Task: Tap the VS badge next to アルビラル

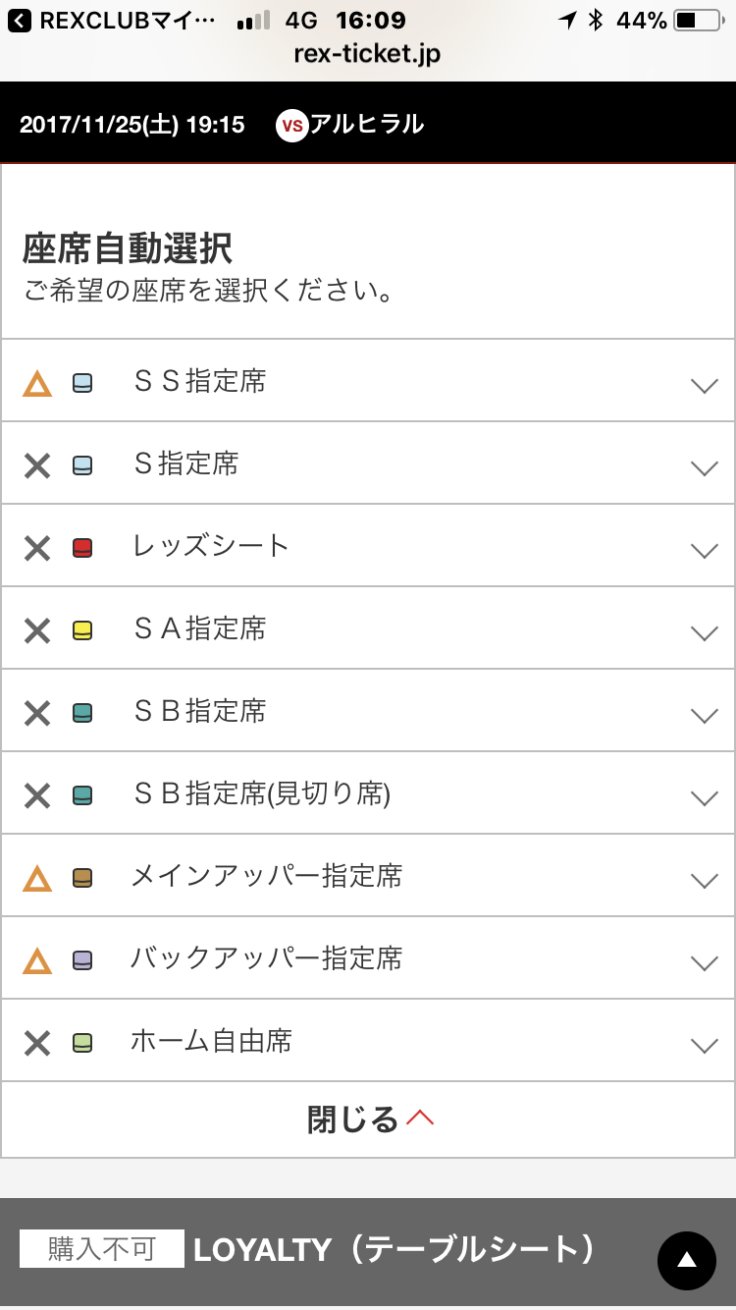Action: tap(292, 125)
